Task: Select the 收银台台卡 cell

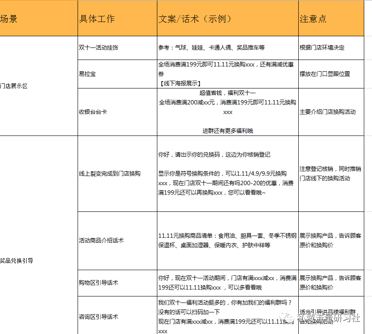Action: (x=117, y=112)
